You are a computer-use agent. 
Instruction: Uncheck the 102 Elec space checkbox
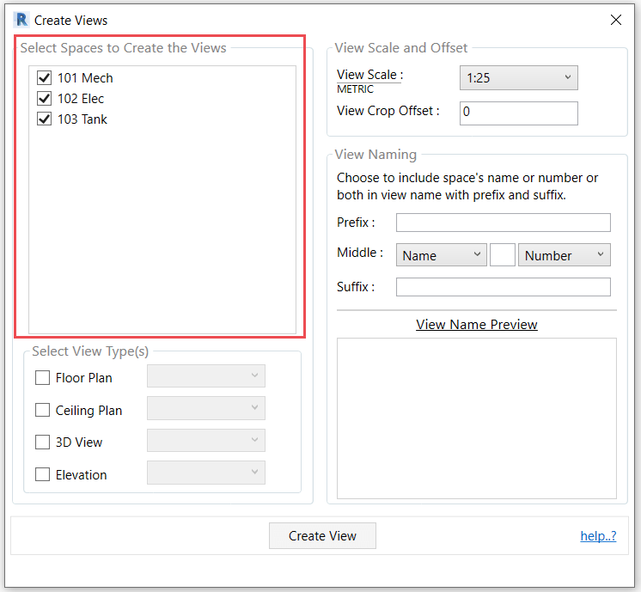(x=45, y=99)
